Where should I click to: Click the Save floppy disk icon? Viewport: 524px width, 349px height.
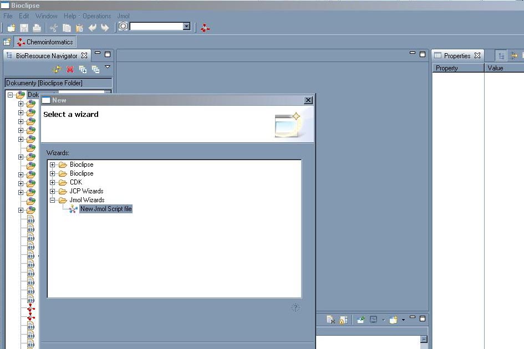click(24, 28)
